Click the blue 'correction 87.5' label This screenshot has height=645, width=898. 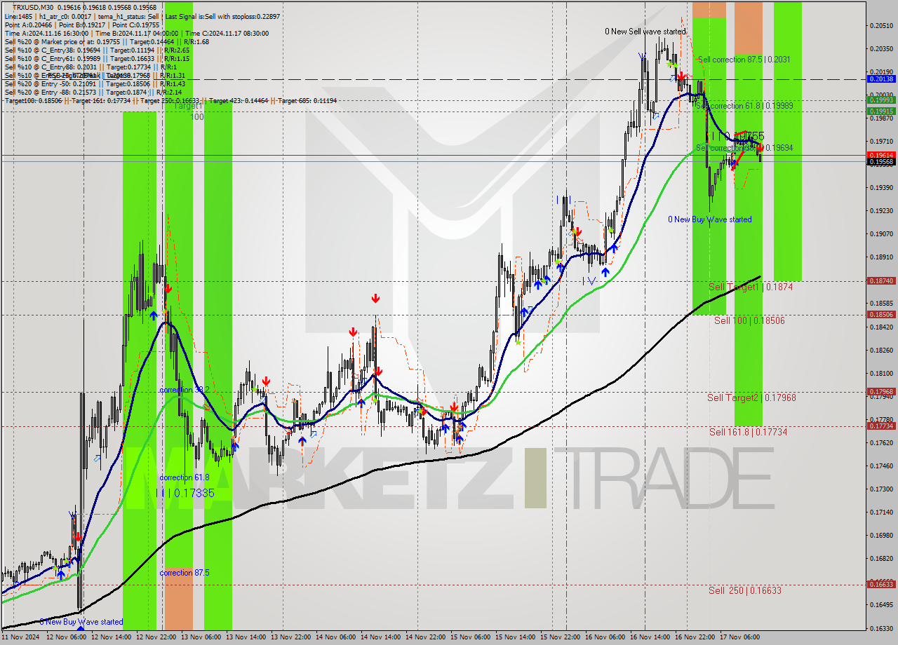pyautogui.click(x=185, y=573)
